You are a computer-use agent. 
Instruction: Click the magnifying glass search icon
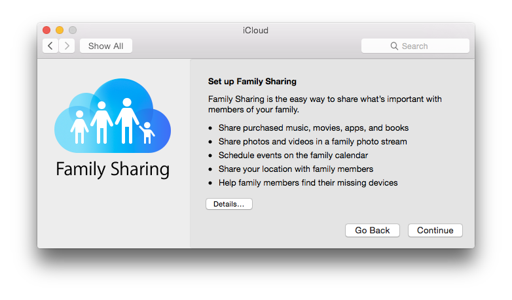tap(394, 46)
